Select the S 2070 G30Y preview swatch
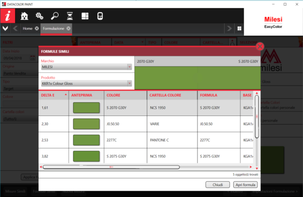Screen dimensions: 303x197 pos(86,108)
